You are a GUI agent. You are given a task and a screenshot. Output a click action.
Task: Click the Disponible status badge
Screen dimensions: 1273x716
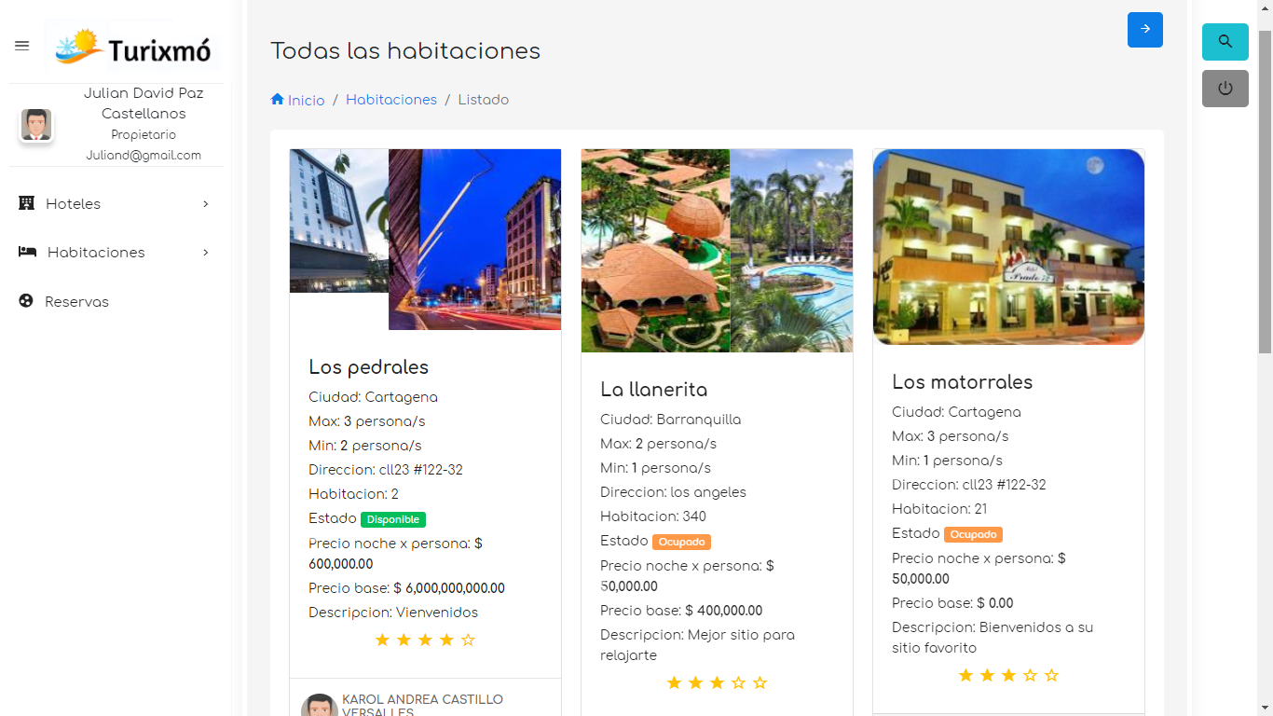tap(393, 519)
